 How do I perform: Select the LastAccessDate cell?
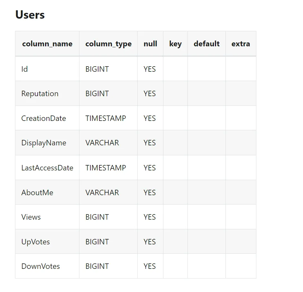pos(47,168)
